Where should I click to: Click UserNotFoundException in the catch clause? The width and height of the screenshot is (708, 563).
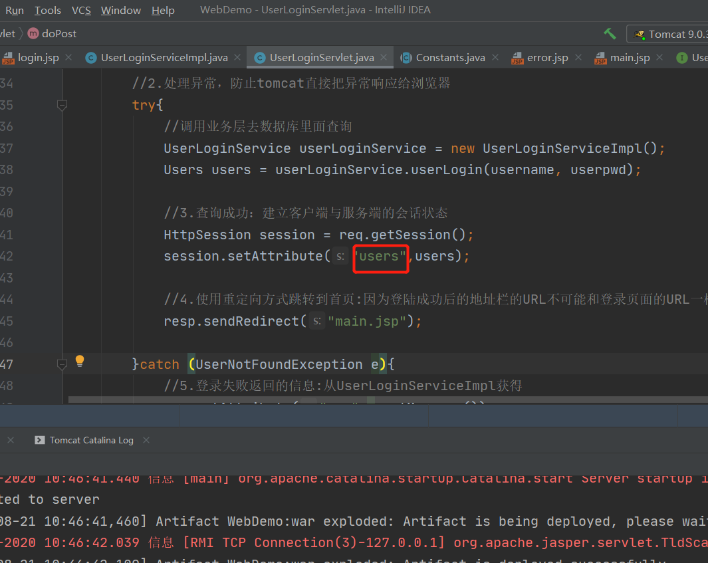click(x=279, y=365)
